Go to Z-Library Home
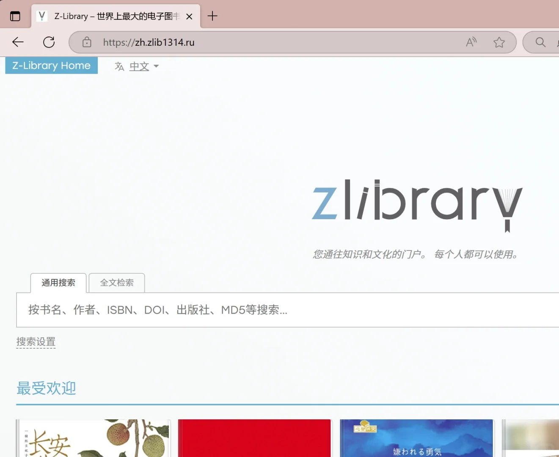The image size is (559, 457). (52, 66)
